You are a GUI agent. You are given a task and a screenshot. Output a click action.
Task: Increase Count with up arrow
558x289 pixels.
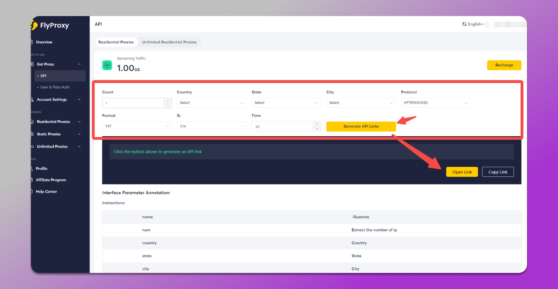168,100
